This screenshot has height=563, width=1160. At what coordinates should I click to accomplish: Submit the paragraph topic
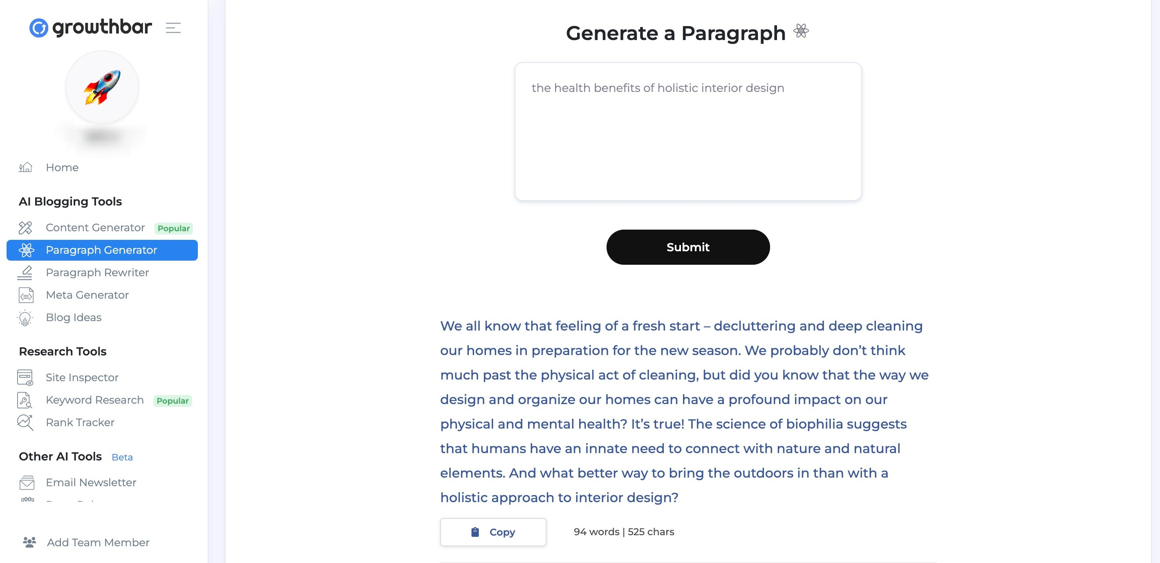point(687,247)
